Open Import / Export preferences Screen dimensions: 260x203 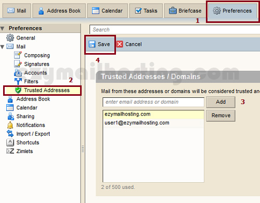point(33,134)
